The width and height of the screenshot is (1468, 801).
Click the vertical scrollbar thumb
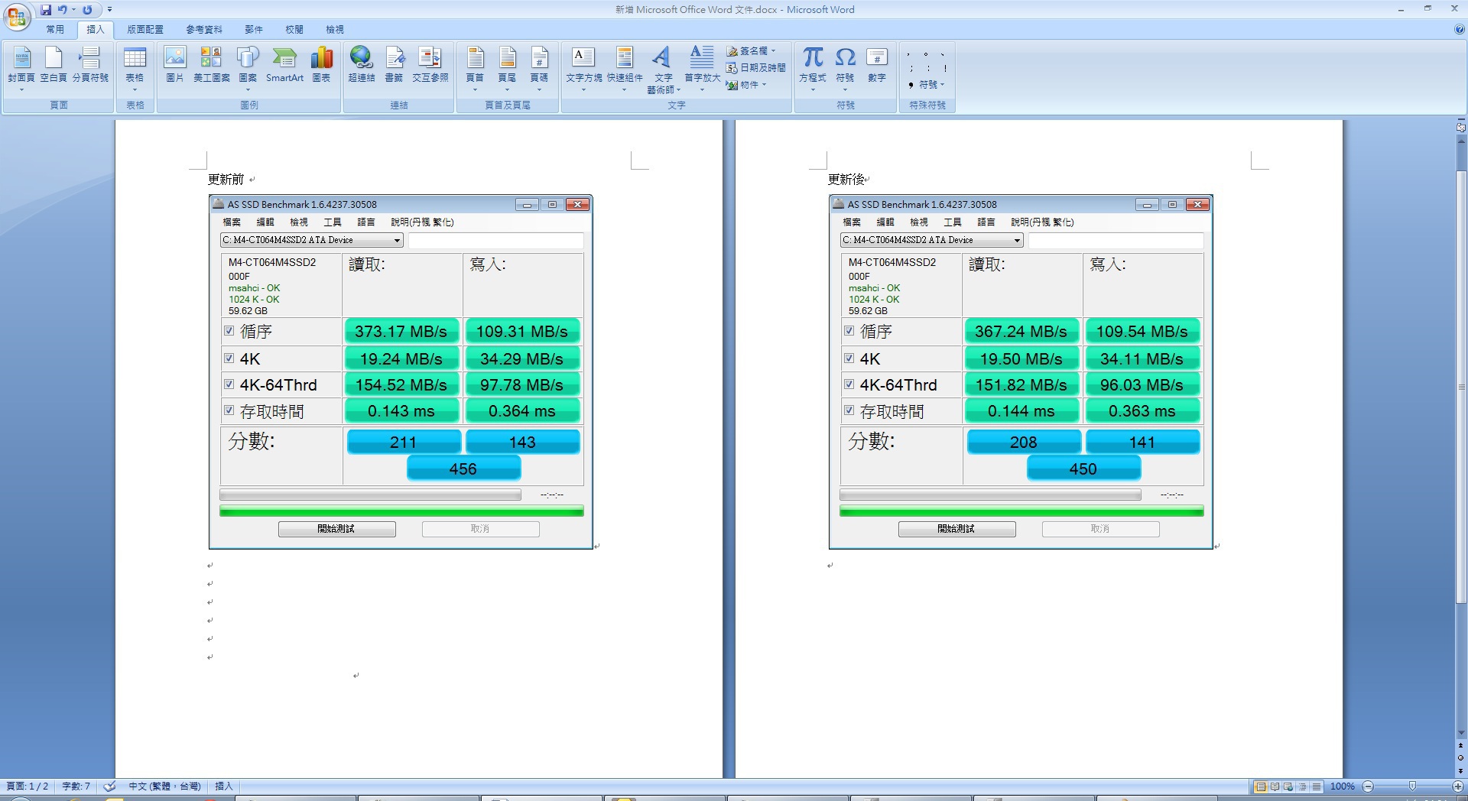[1461, 386]
